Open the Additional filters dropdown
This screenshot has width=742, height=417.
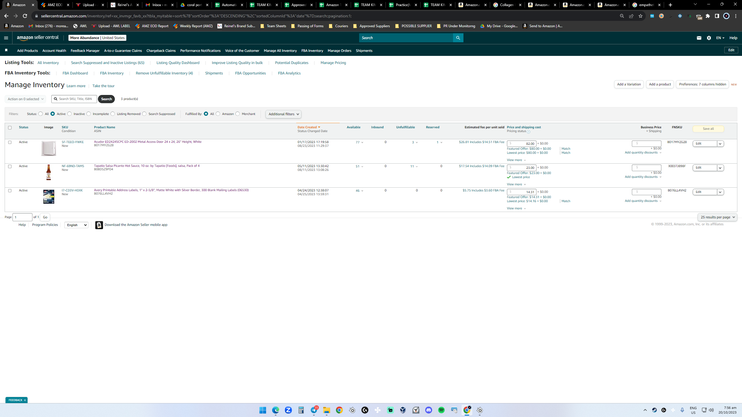tap(283, 114)
